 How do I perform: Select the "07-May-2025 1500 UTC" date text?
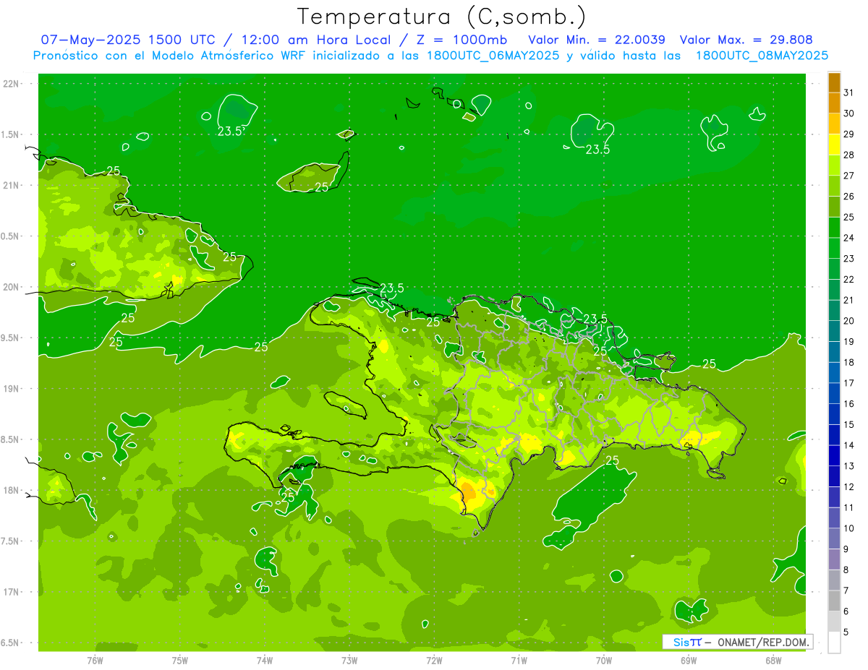pyautogui.click(x=127, y=40)
